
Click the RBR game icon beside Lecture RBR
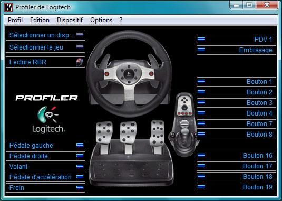coord(80,62)
